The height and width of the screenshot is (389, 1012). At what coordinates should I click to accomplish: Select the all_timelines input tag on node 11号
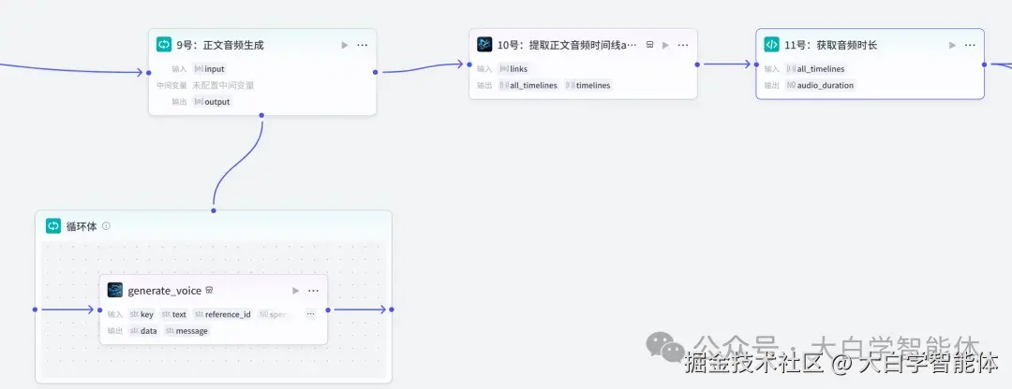point(816,69)
